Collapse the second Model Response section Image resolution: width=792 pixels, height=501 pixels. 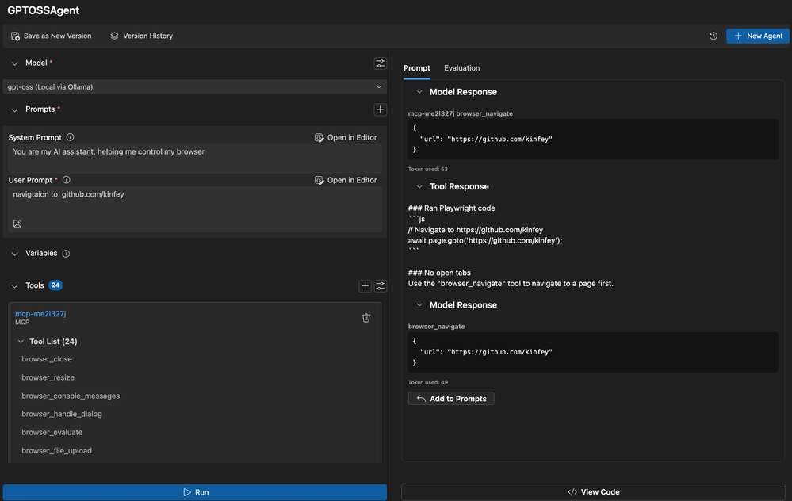click(x=419, y=305)
